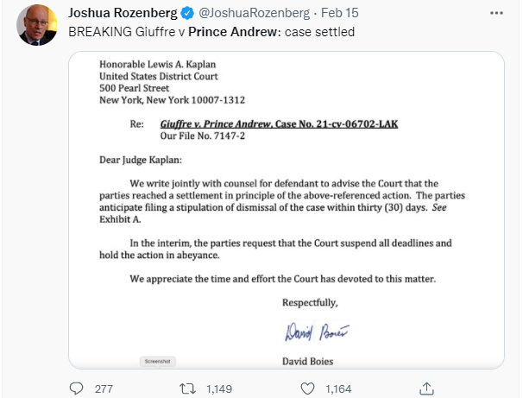Click the 1,149 retweets count
Viewport: 523px width, 398px height.
tap(219, 389)
